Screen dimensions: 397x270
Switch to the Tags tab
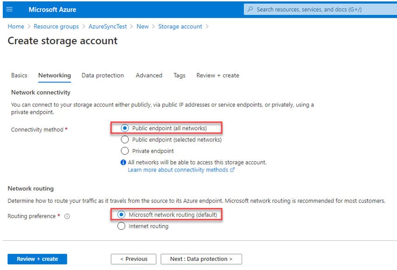179,75
